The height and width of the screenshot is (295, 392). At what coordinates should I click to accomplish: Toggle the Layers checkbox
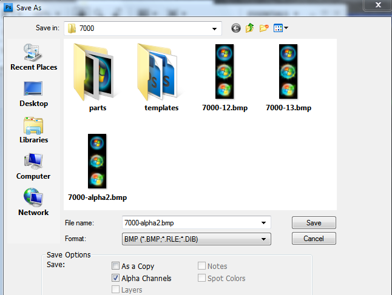115,290
